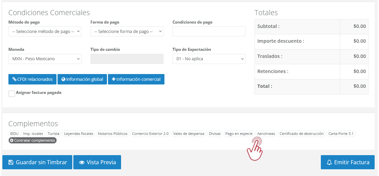The image size is (379, 176).
Task: Click the Tipo de cambio field
Action: 127,59
